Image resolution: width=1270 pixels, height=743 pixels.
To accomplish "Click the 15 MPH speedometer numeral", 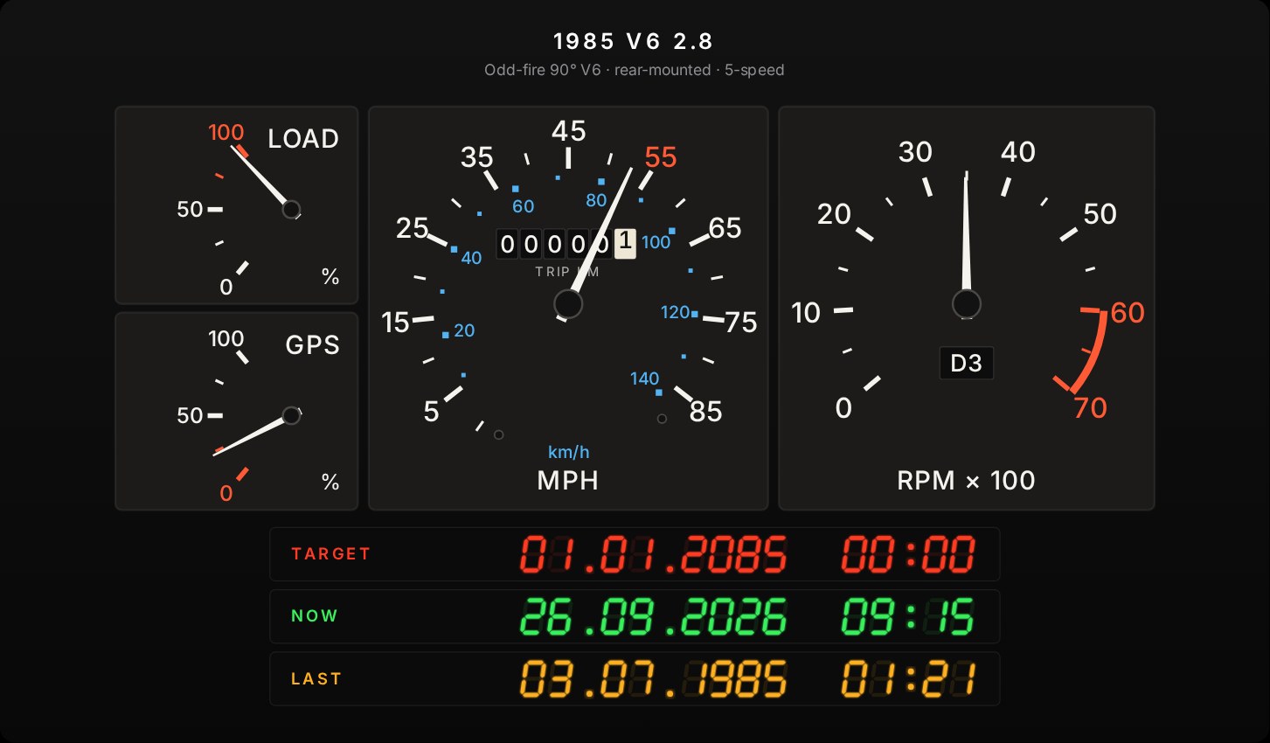I will (396, 323).
